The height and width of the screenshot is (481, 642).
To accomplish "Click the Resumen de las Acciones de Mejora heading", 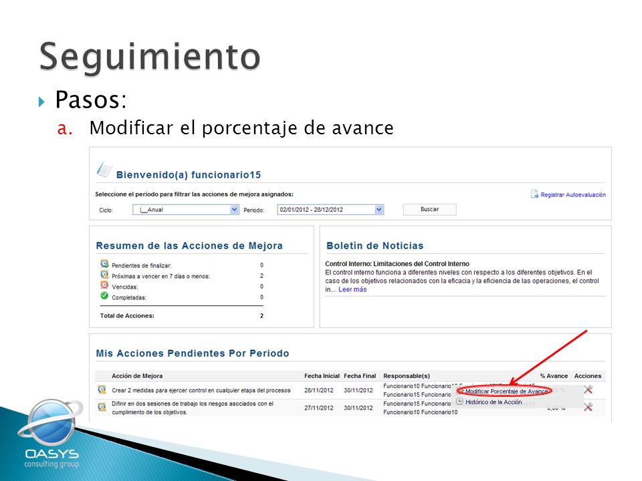I will click(189, 246).
